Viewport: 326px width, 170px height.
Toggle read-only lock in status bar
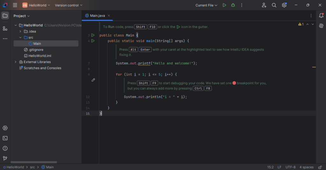320,167
